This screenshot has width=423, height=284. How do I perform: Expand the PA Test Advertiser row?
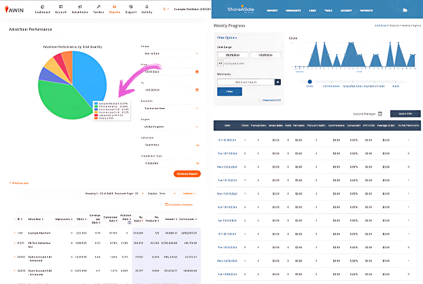click(x=15, y=243)
